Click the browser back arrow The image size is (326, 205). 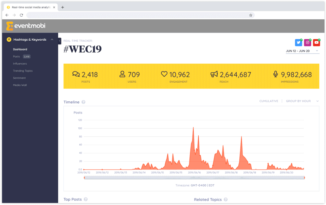coord(7,15)
